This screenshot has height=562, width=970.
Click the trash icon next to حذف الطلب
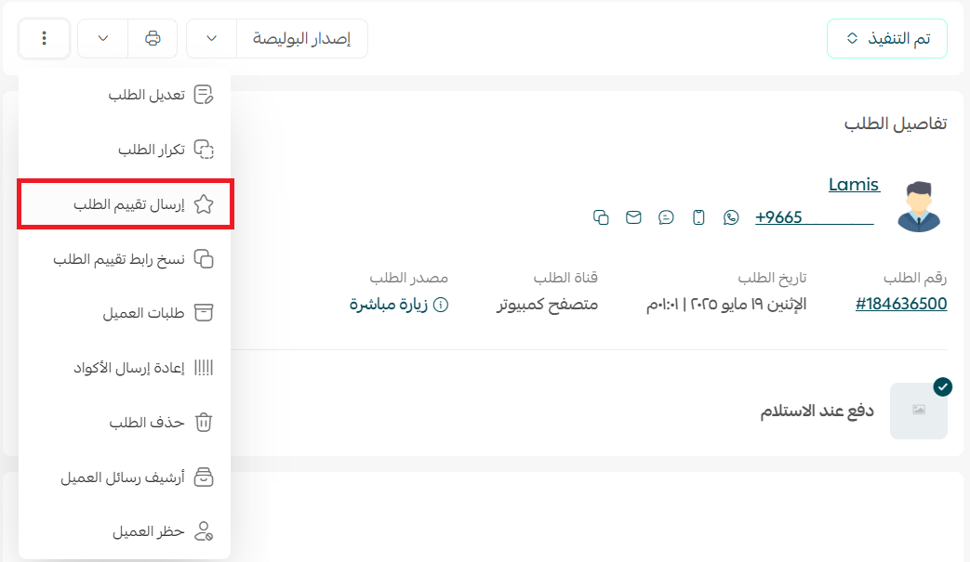click(202, 422)
